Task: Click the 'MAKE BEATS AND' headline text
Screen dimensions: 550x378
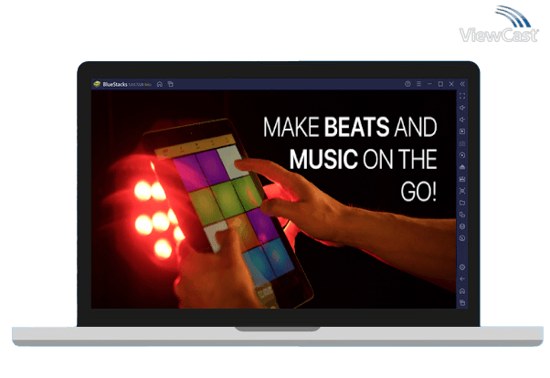Action: [x=350, y=127]
